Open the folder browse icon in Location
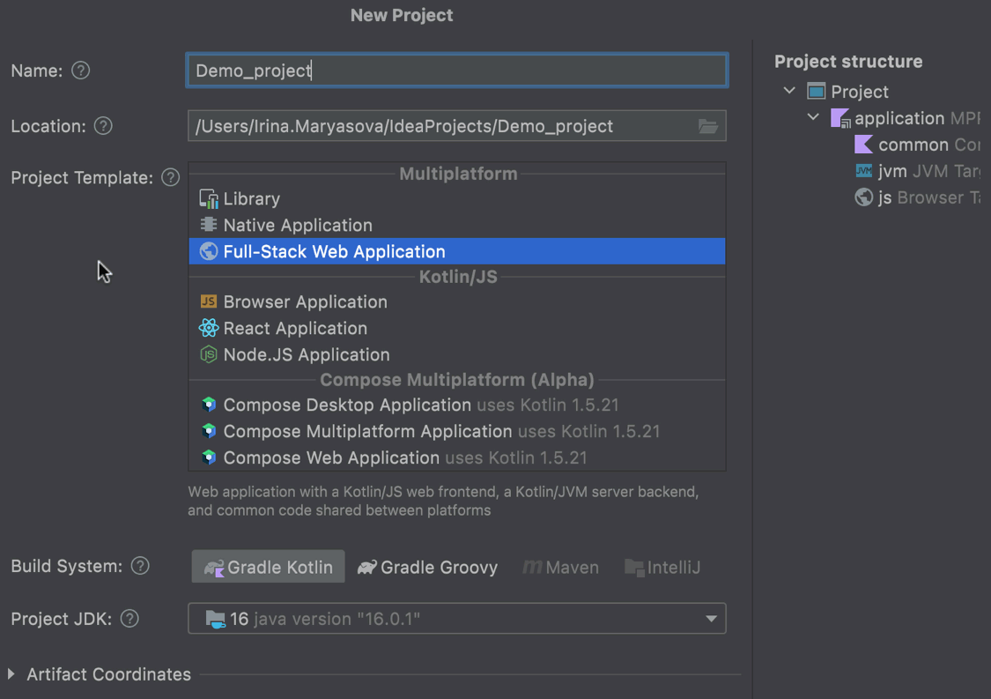The width and height of the screenshot is (991, 699). point(708,126)
